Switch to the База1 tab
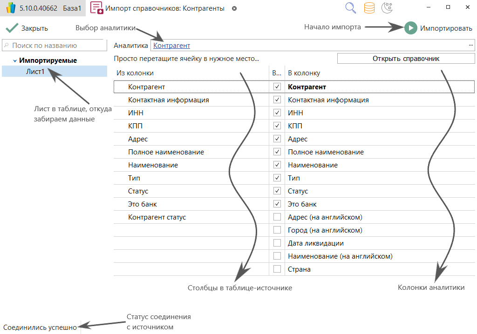Screen dimensions: 477x334 pos(72,8)
